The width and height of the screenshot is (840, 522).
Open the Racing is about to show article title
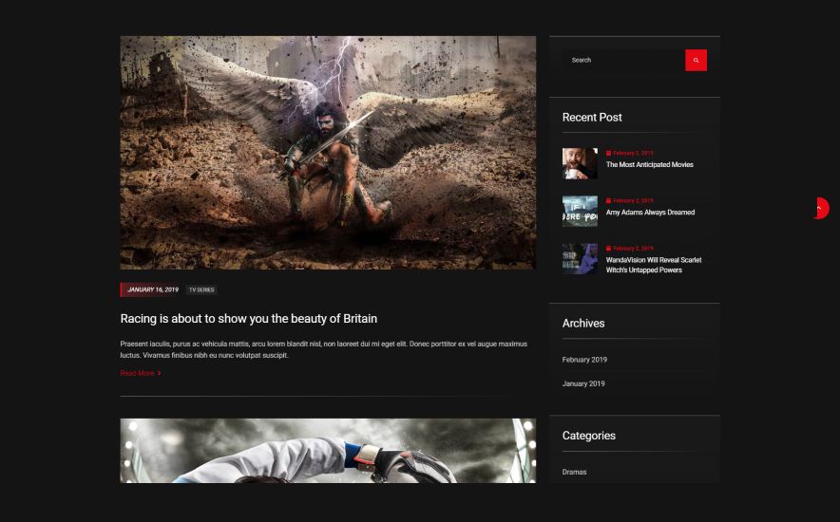point(249,319)
